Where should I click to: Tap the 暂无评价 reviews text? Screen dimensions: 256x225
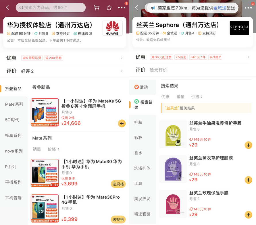pyautogui.click(x=159, y=70)
